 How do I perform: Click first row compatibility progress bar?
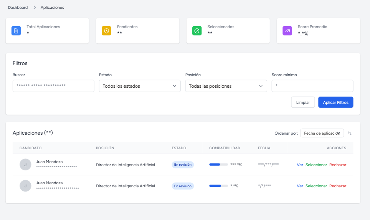pos(218,165)
